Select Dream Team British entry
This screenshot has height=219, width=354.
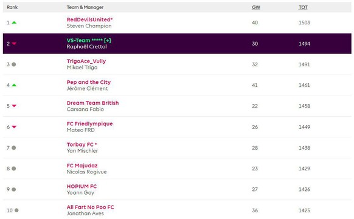coord(92,103)
